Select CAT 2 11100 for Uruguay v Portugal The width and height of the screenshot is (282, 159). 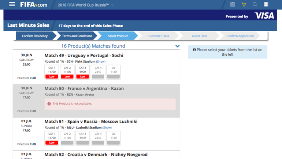67,72
